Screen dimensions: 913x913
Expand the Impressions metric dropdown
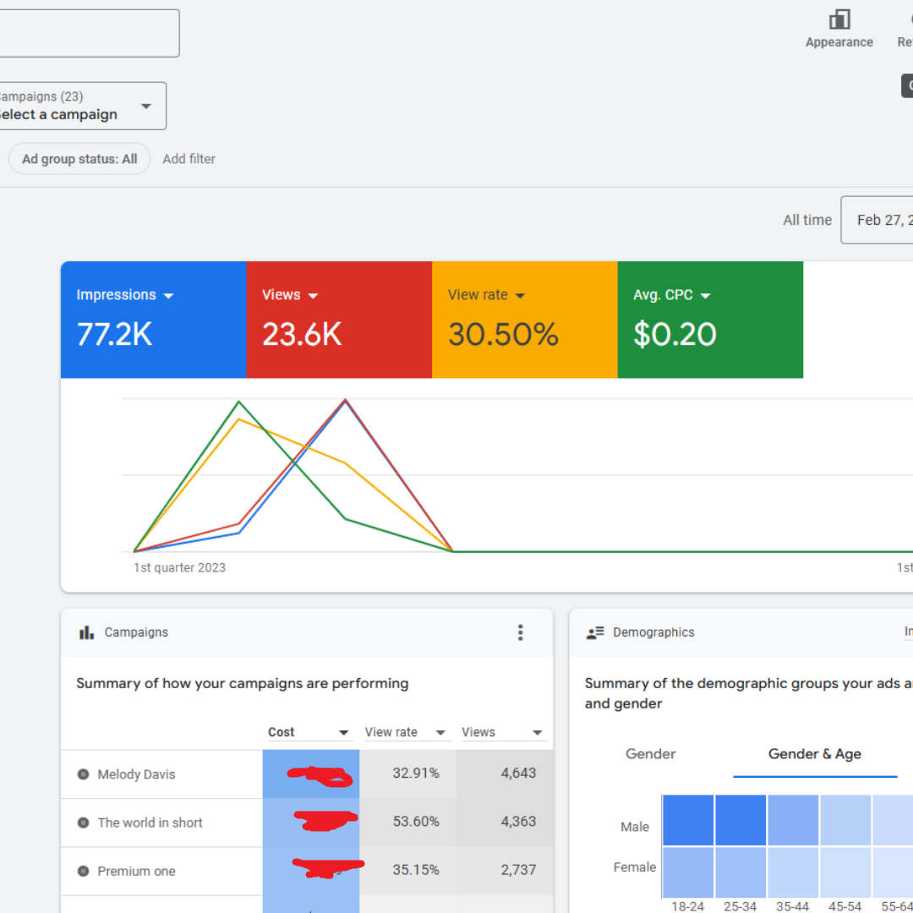pyautogui.click(x=168, y=296)
